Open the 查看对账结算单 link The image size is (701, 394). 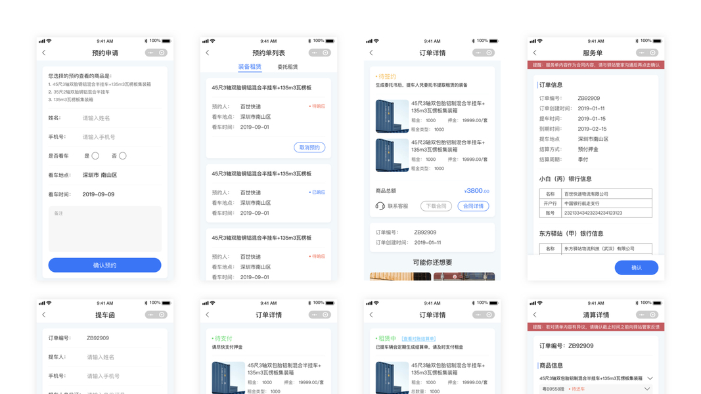pyautogui.click(x=418, y=339)
